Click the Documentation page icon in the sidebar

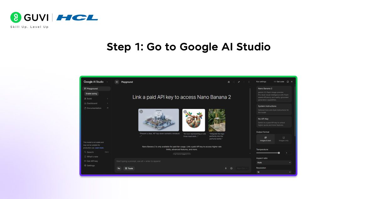pyautogui.click(x=85, y=108)
